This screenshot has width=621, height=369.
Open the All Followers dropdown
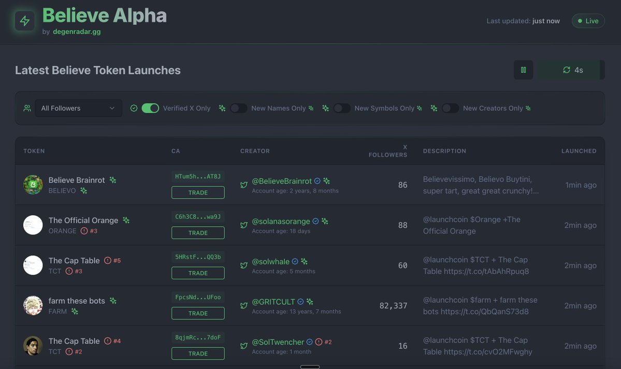(78, 108)
